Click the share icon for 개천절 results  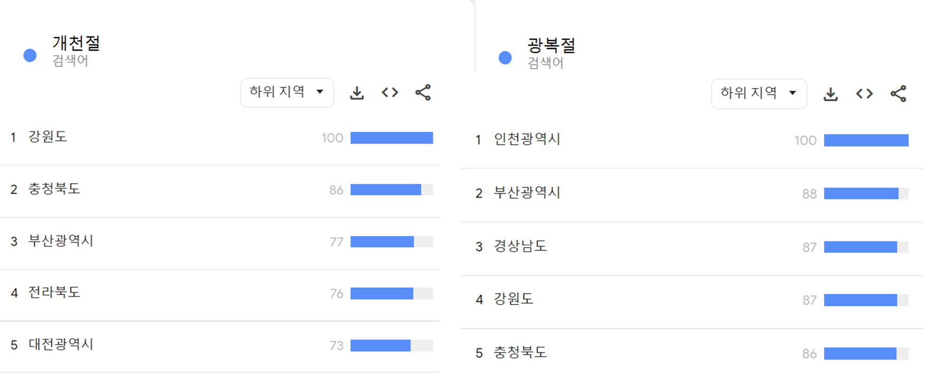(x=423, y=92)
